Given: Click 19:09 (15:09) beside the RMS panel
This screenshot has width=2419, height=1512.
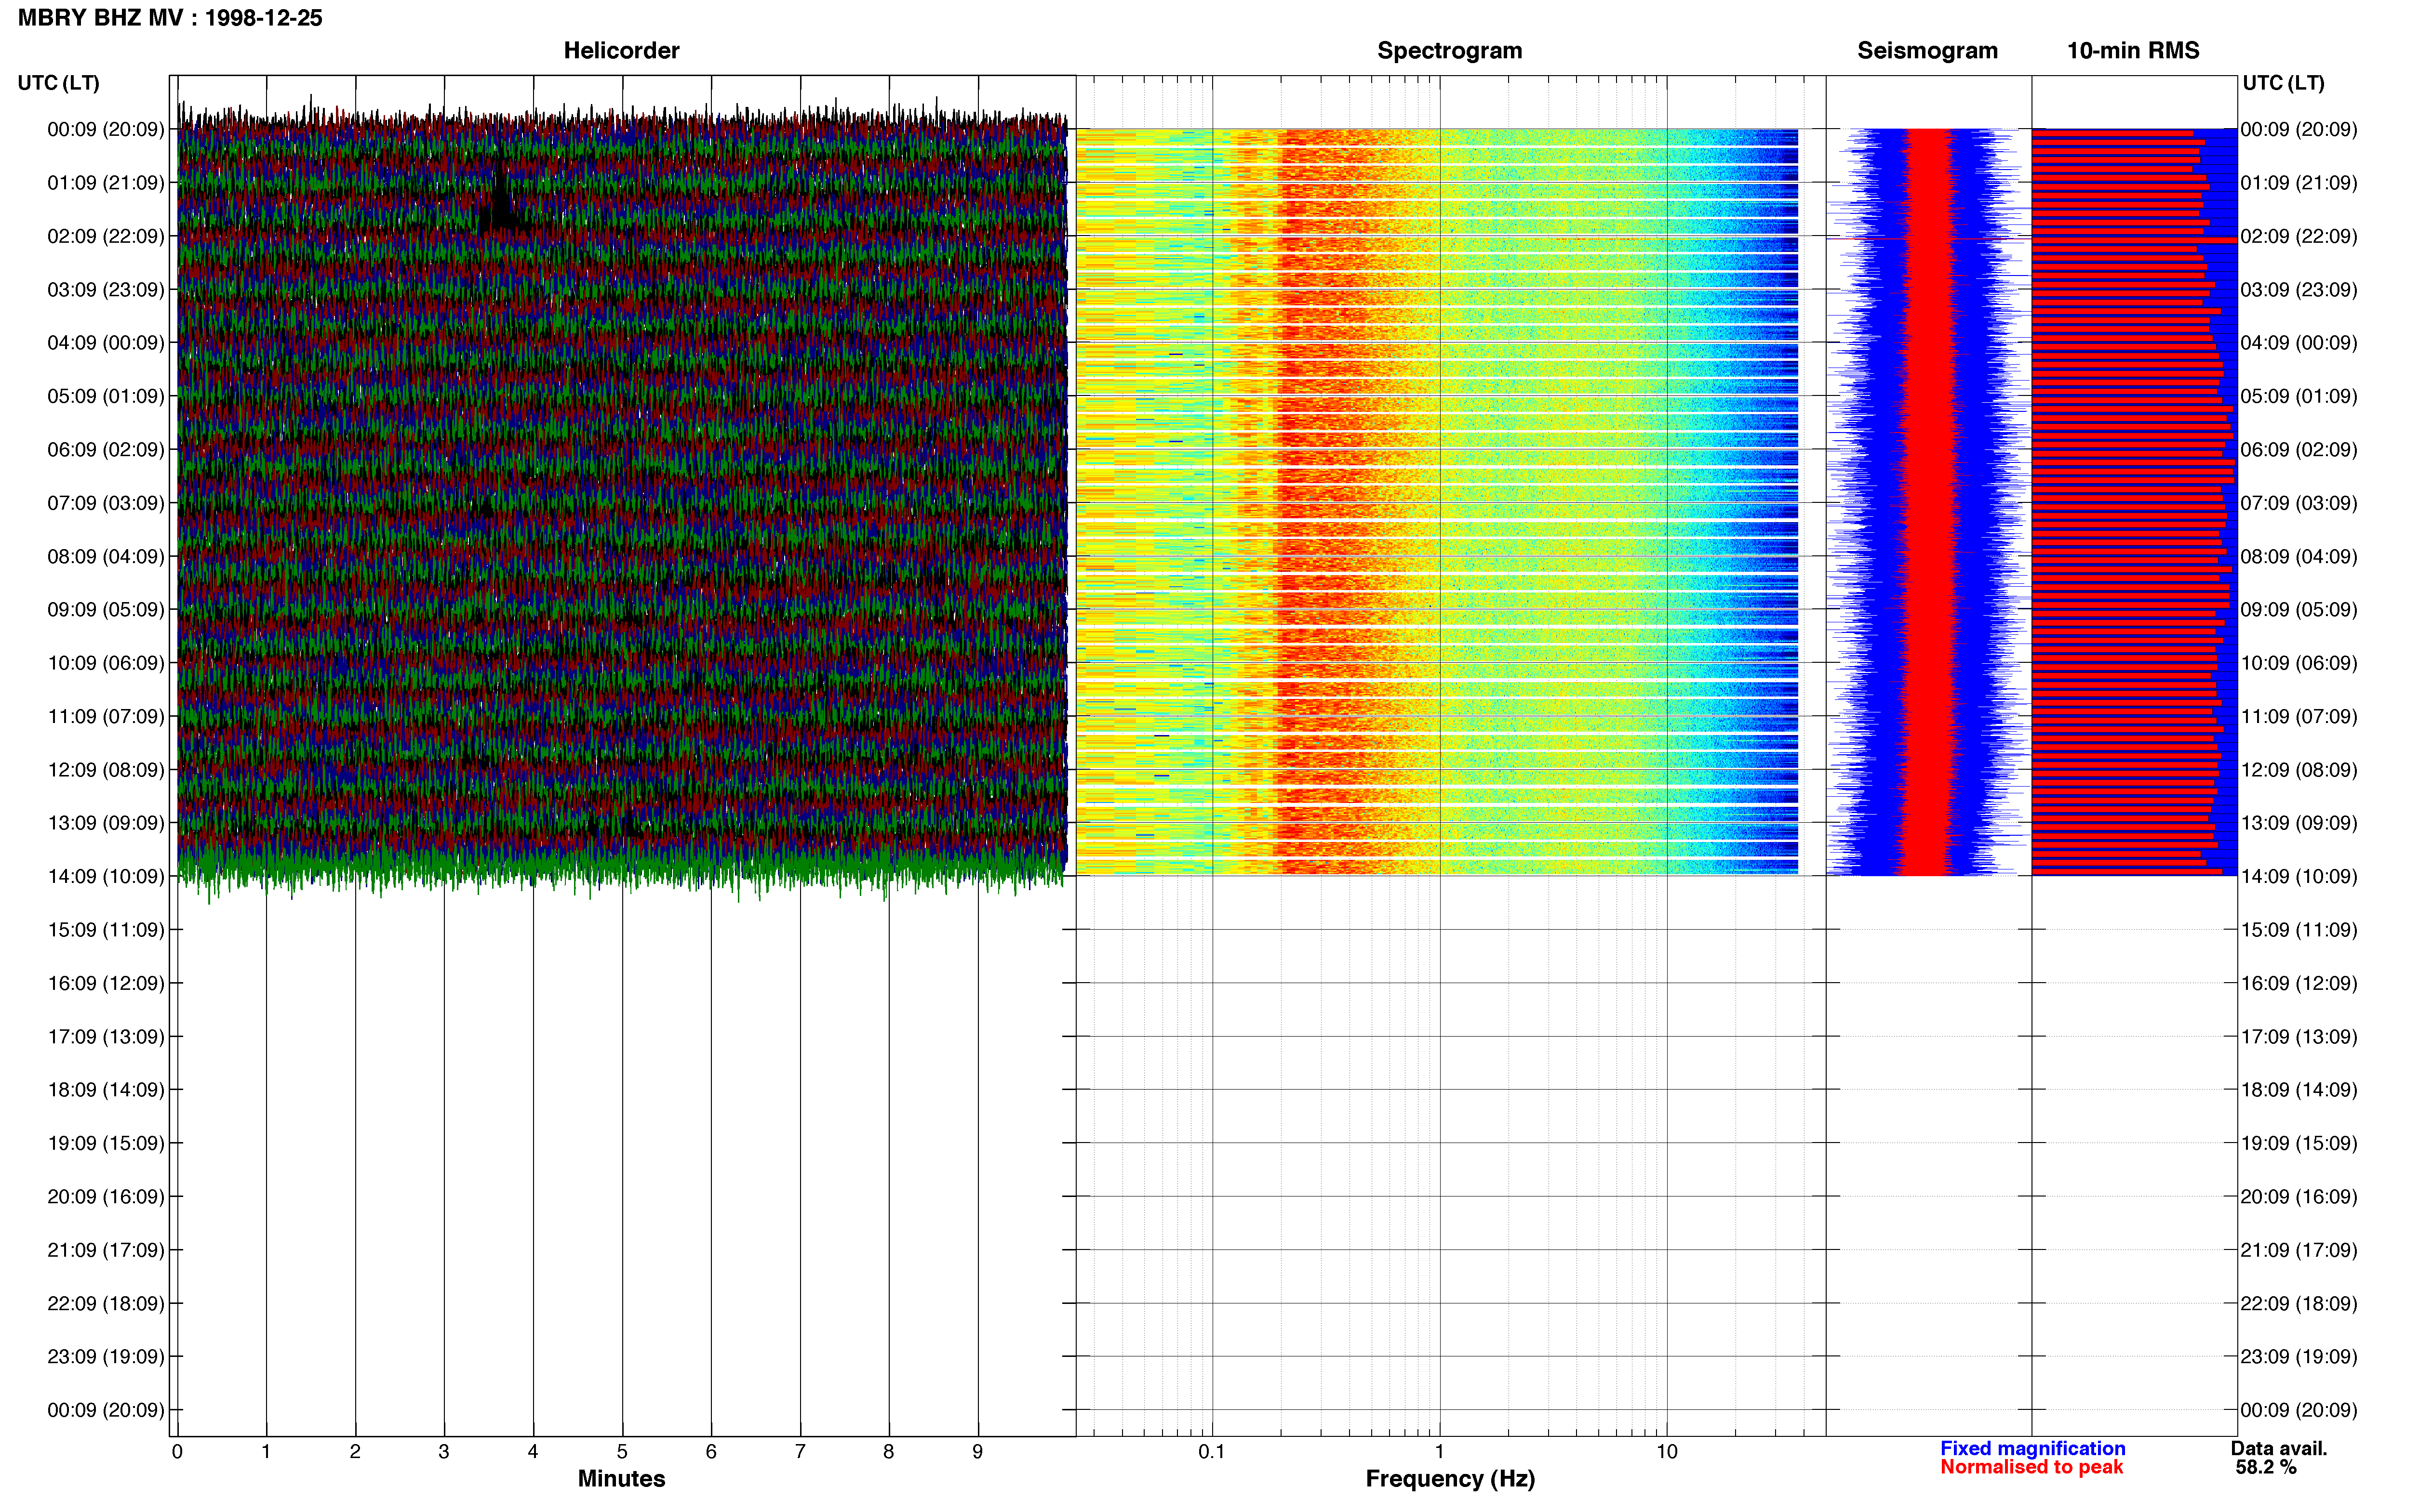Looking at the screenshot, I should [2299, 1143].
